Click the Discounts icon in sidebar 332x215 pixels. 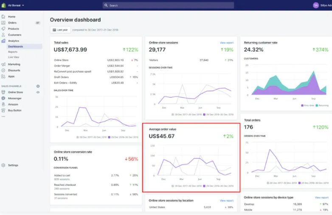pyautogui.click(x=3, y=70)
